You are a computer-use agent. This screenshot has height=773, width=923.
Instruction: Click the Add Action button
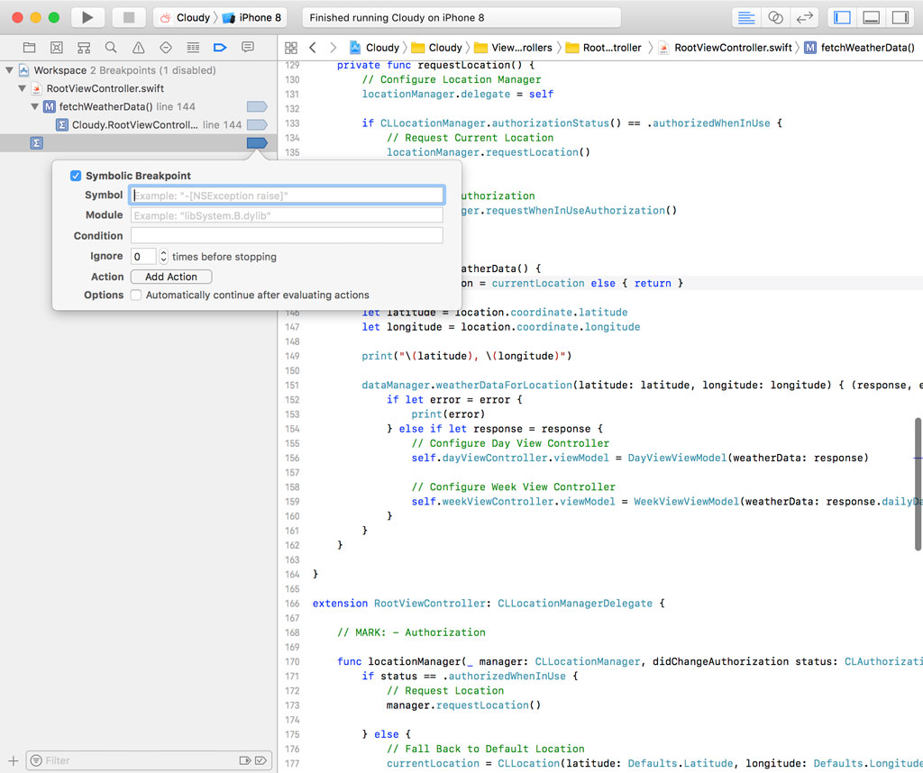tap(170, 276)
